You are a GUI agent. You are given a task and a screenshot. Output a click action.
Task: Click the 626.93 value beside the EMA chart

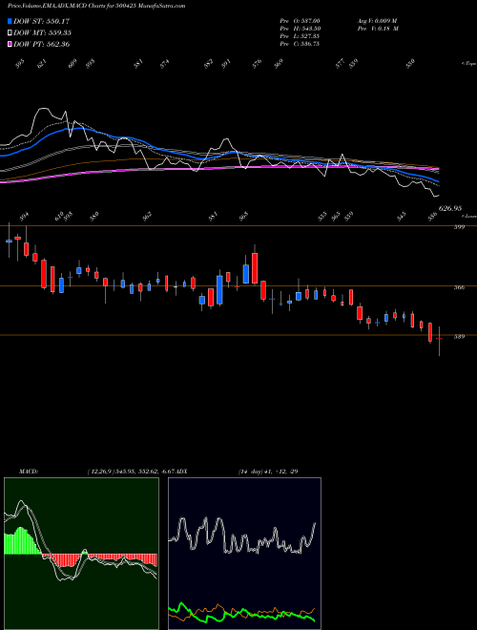(x=450, y=208)
